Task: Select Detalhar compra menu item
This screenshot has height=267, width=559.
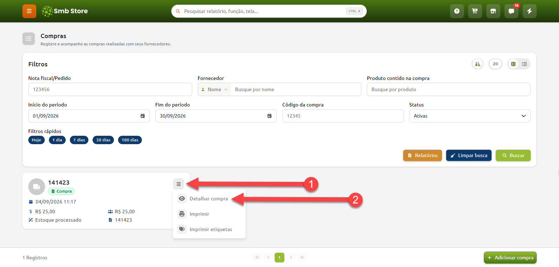Action: pos(209,199)
